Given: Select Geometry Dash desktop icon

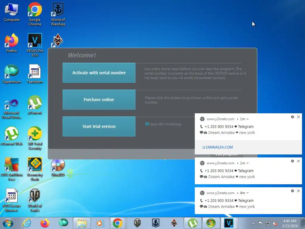Looking at the screenshot, I should 35,169.
